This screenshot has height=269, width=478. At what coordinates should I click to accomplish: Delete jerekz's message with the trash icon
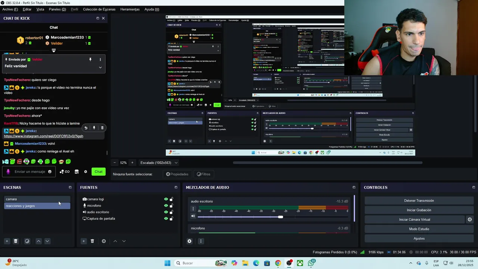[x=102, y=128]
